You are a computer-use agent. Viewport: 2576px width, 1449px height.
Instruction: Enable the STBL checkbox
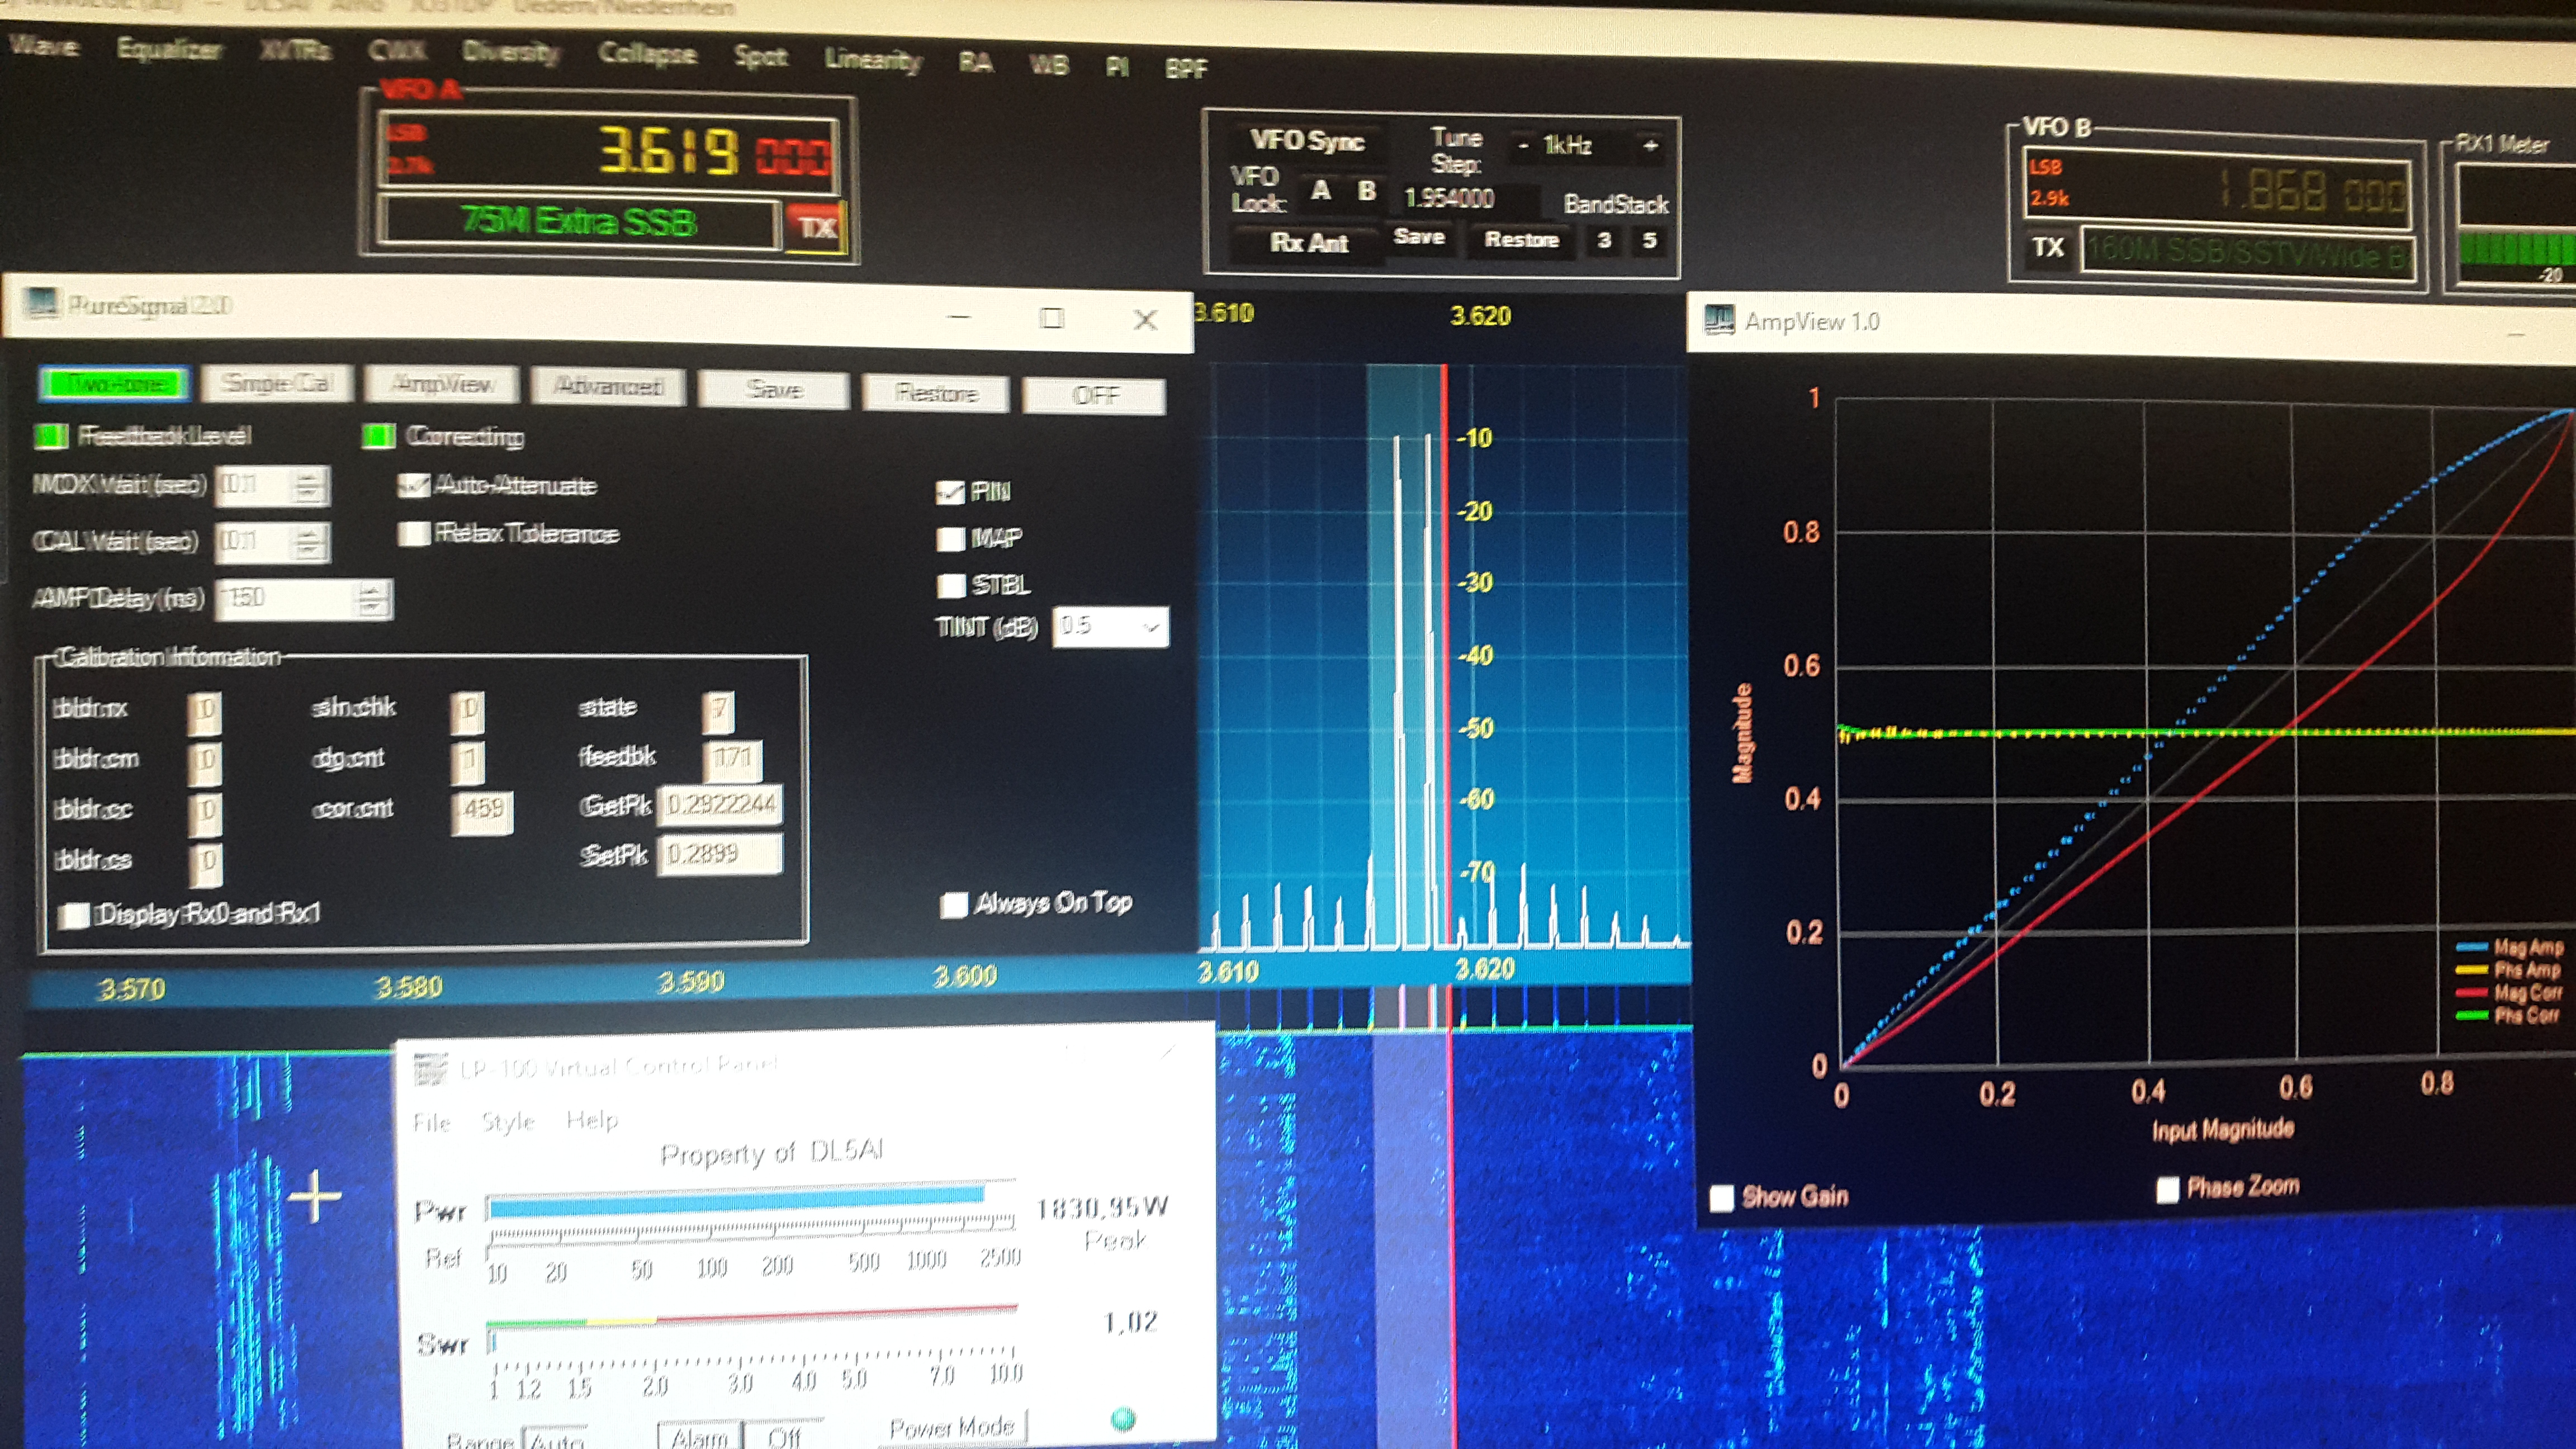click(x=951, y=585)
